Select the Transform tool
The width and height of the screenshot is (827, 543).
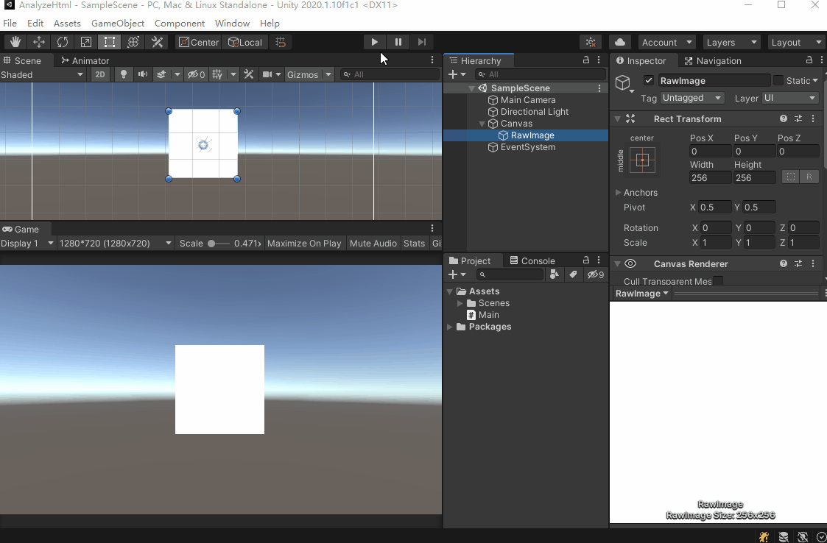pos(133,42)
